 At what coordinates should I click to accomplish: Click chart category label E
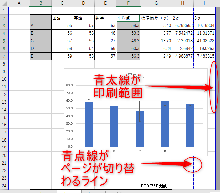(190, 151)
